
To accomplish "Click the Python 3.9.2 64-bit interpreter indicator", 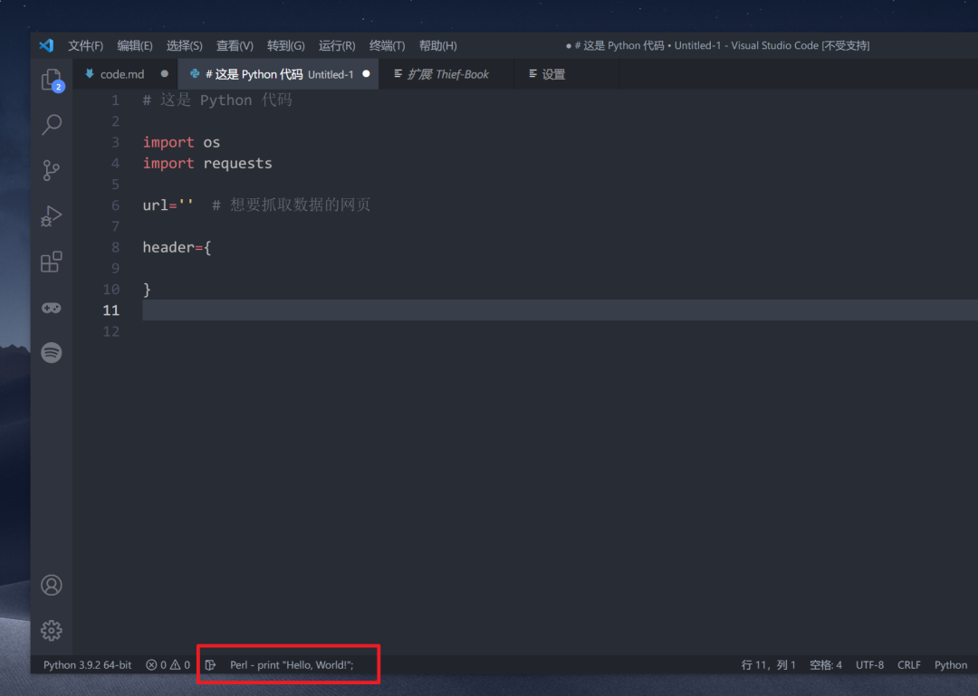I will (x=86, y=663).
